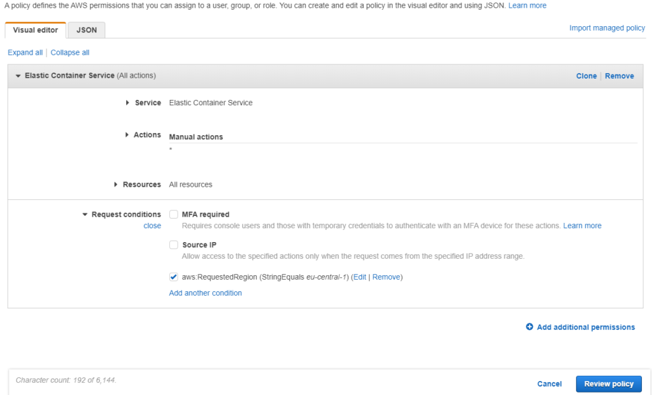
Task: Click Collapse all link
Action: (70, 53)
